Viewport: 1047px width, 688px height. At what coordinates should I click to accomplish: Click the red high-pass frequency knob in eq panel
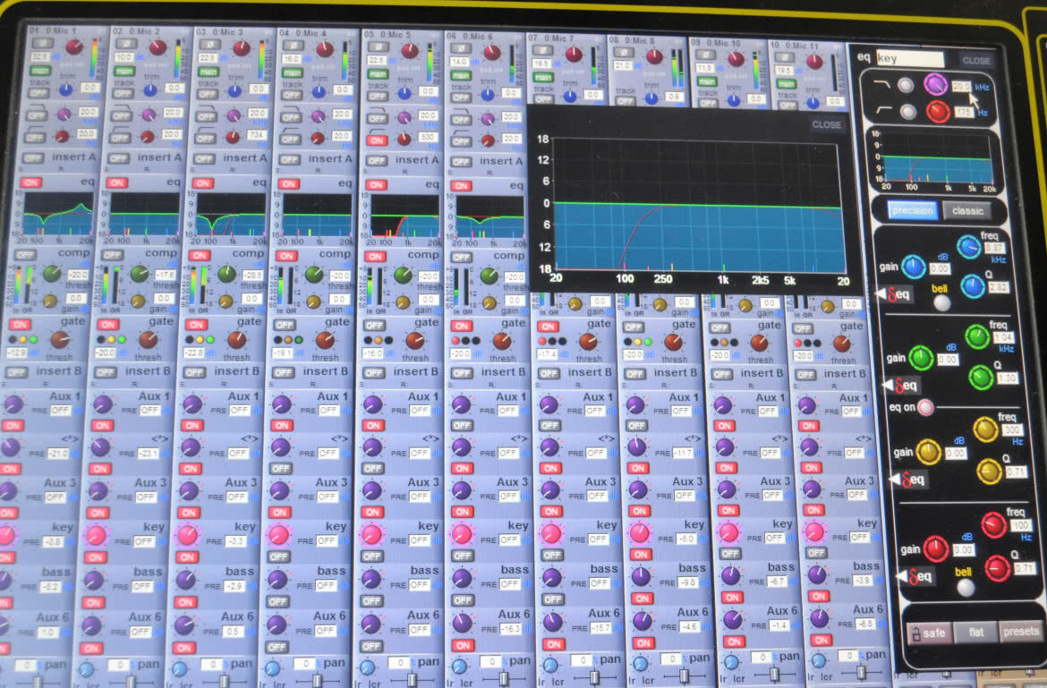[938, 112]
